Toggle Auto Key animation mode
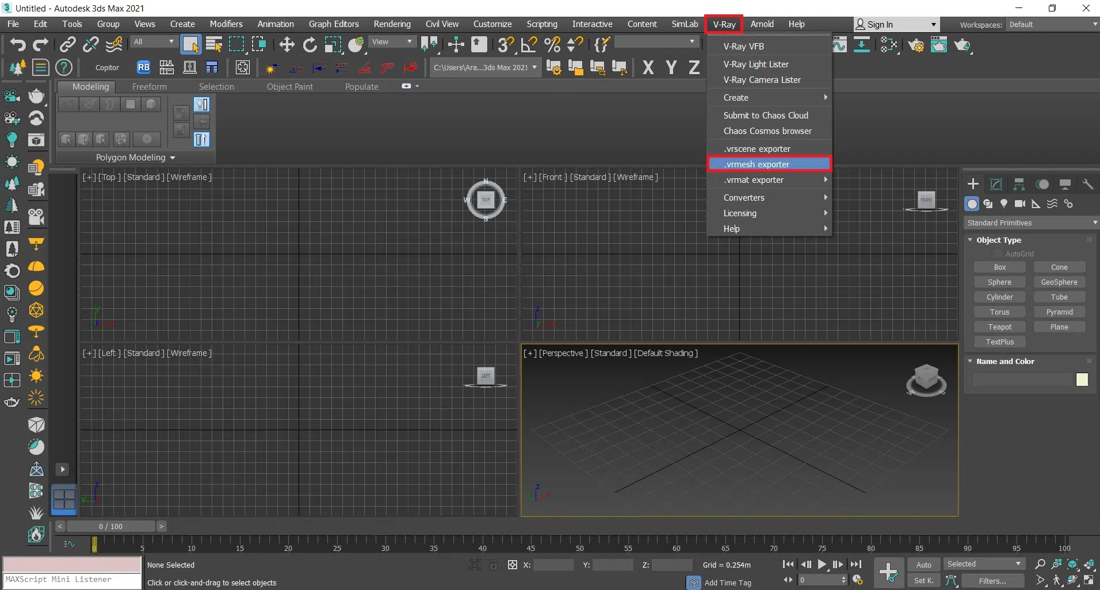Viewport: 1100px width, 590px height. click(923, 565)
